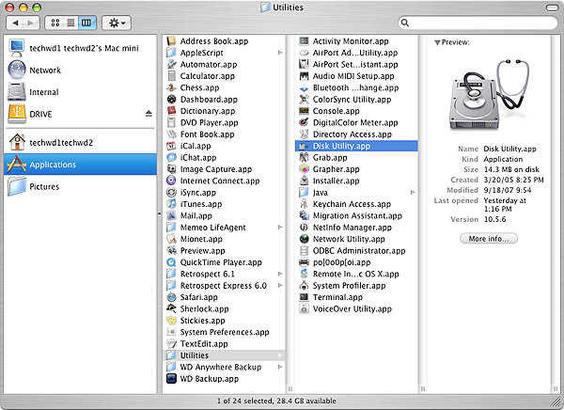Select the Keychain Access.app icon
Image resolution: width=564 pixels, height=410 pixels.
coord(304,204)
